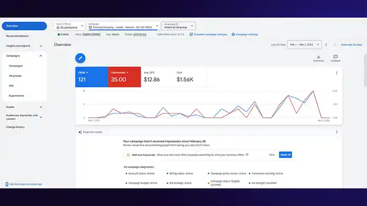Open the Campaigns sub-item in sidebar
The height and width of the screenshot is (206, 367).
(x=16, y=66)
